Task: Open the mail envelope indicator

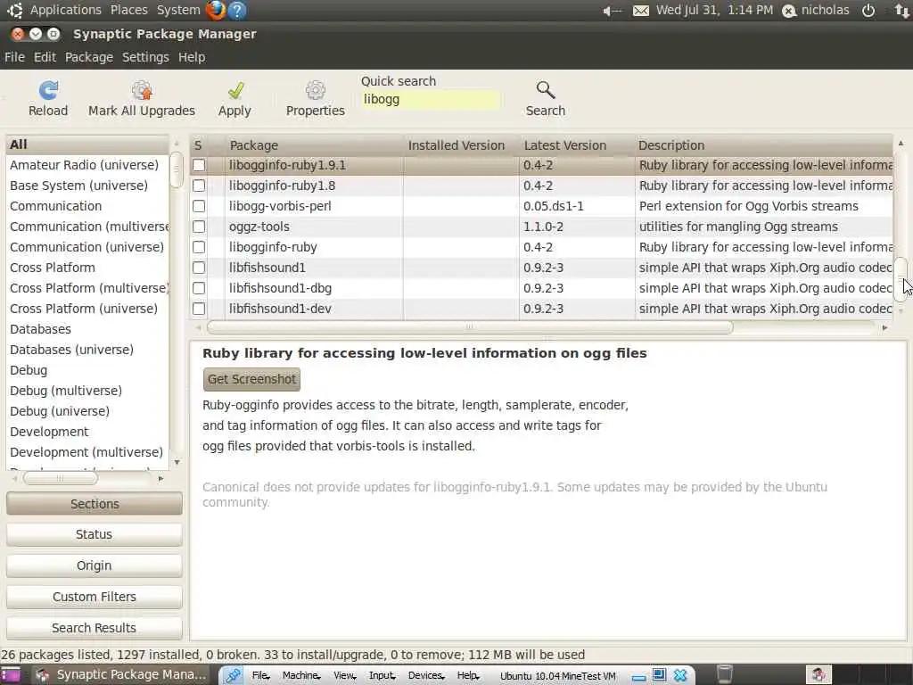Action: coord(640,11)
